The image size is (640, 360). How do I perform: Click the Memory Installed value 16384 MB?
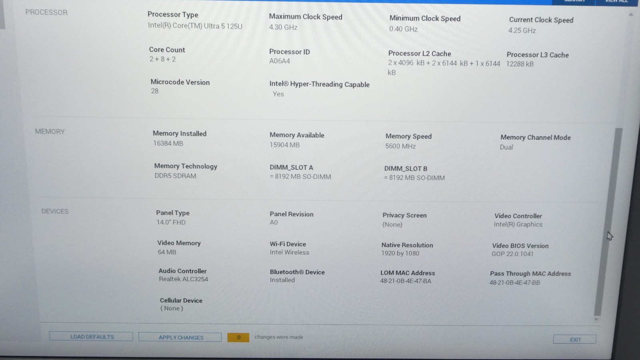pyautogui.click(x=168, y=143)
